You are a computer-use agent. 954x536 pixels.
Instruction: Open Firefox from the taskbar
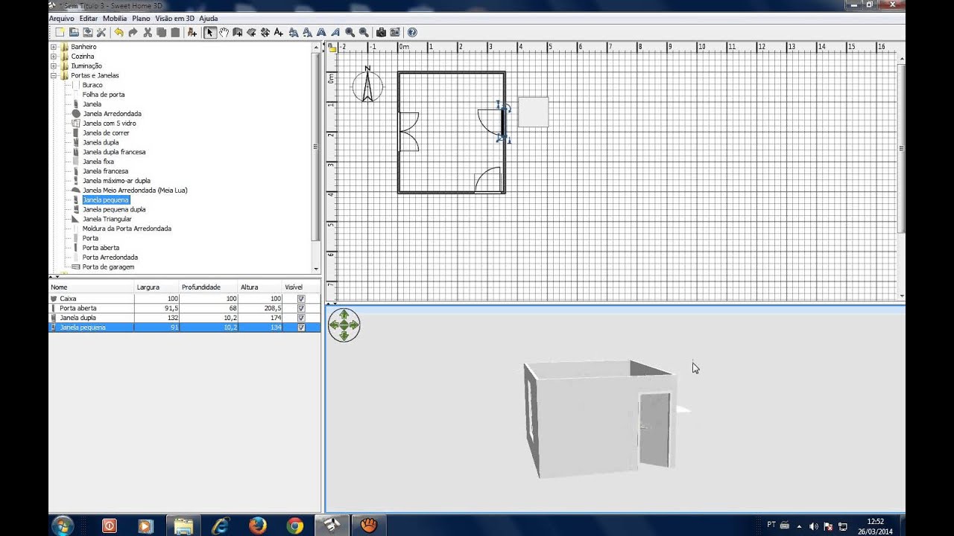258,526
